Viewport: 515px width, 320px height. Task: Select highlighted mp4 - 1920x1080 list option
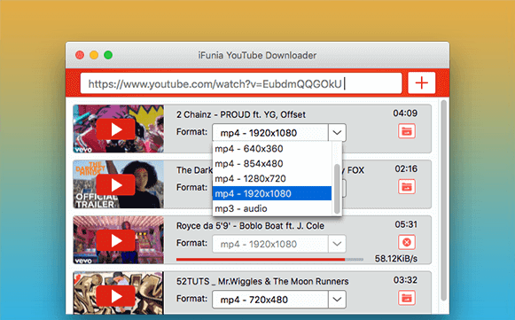click(272, 193)
